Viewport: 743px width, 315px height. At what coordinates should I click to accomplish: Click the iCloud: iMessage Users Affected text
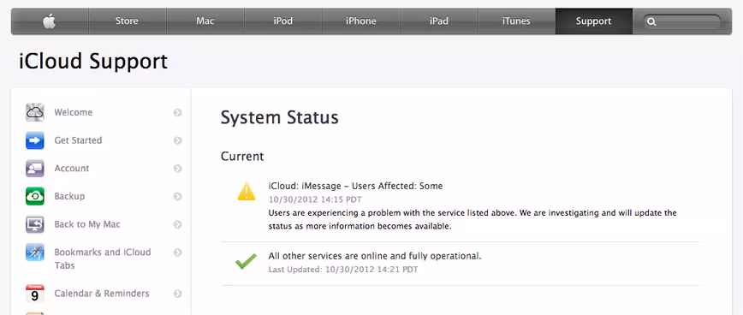click(x=355, y=186)
